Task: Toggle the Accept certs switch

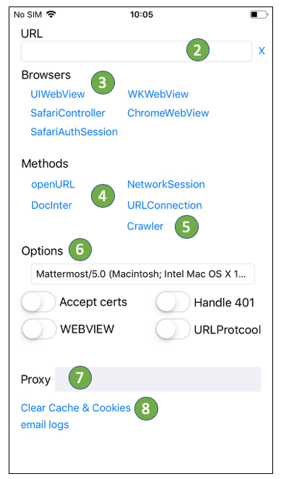Action: point(38,302)
